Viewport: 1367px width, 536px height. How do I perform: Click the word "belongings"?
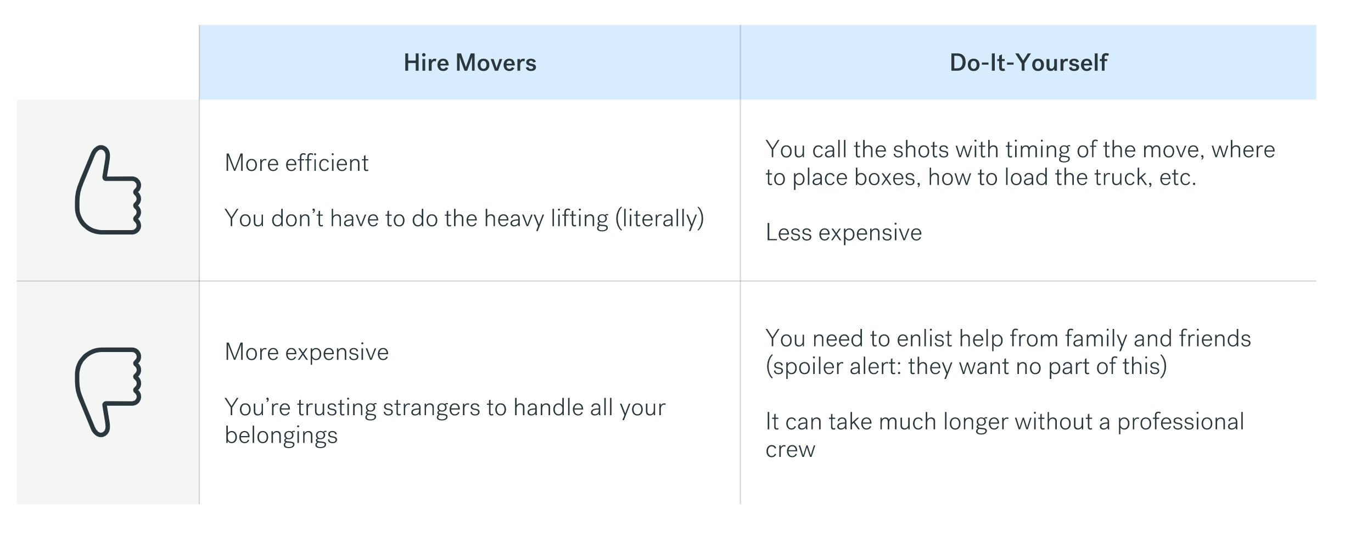281,436
